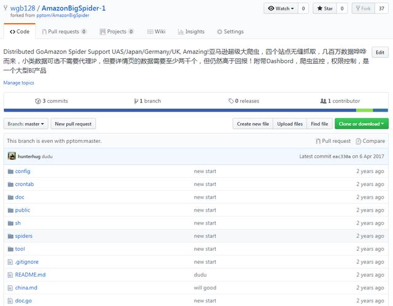The height and width of the screenshot is (306, 393).
Task: View the 0 releases link
Action: [244, 101]
